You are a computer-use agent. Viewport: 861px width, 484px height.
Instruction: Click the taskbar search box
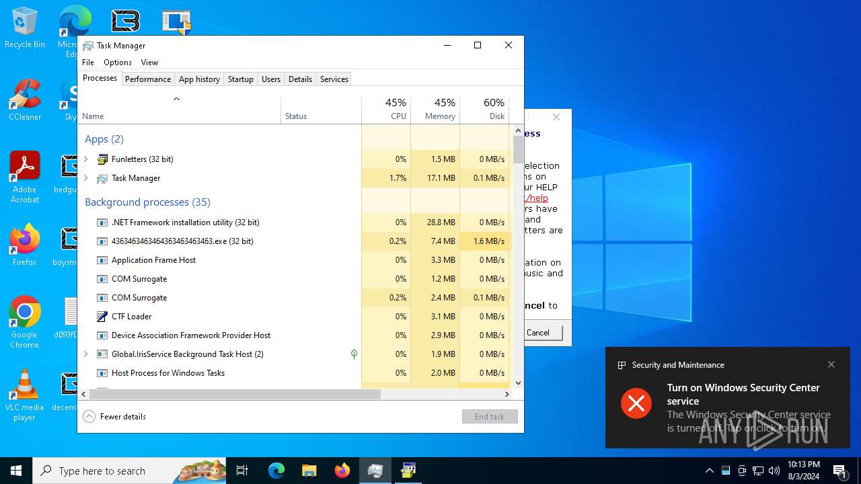click(130, 471)
